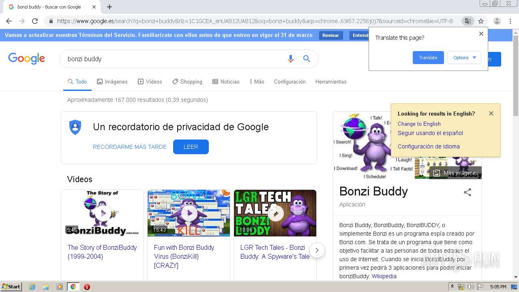
Task: Click the Translate button
Action: point(428,58)
